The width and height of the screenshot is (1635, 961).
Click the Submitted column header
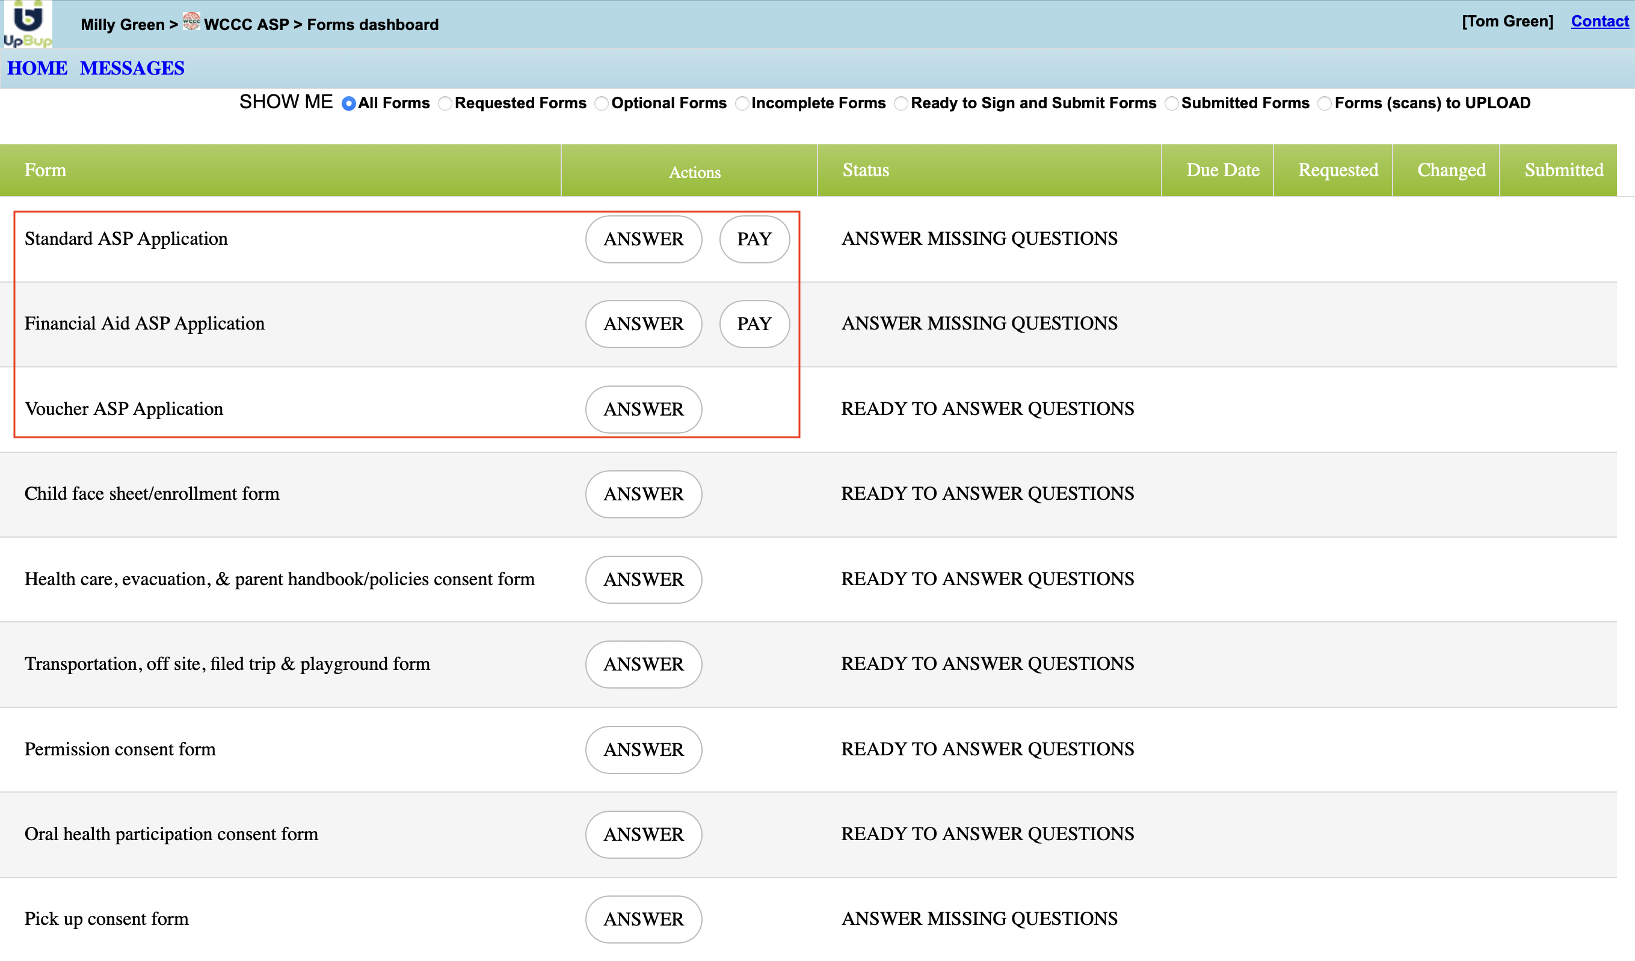1563,170
